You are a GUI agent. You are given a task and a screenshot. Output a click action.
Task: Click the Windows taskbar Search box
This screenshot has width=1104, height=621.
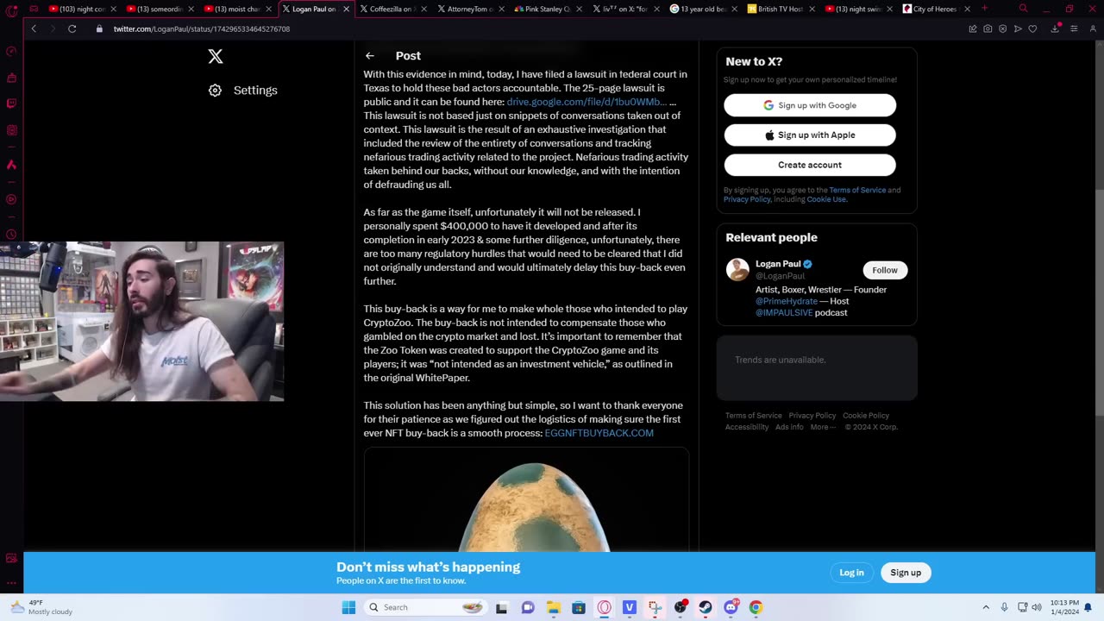pos(427,607)
